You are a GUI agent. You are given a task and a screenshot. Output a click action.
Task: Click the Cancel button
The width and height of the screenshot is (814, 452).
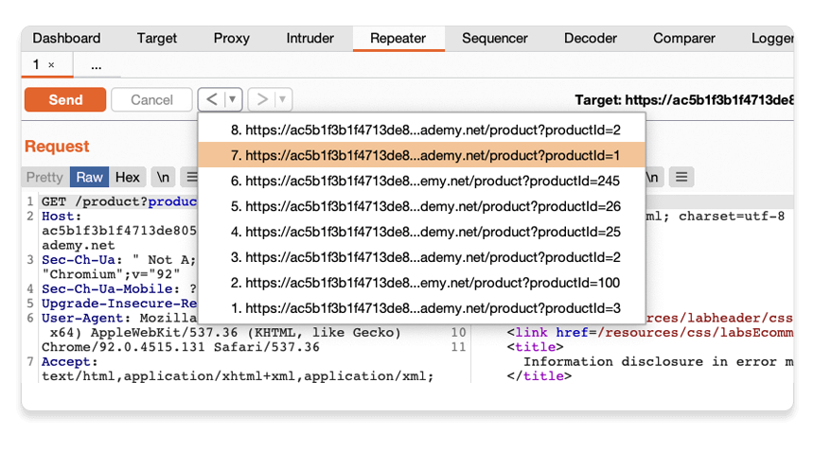pyautogui.click(x=151, y=99)
